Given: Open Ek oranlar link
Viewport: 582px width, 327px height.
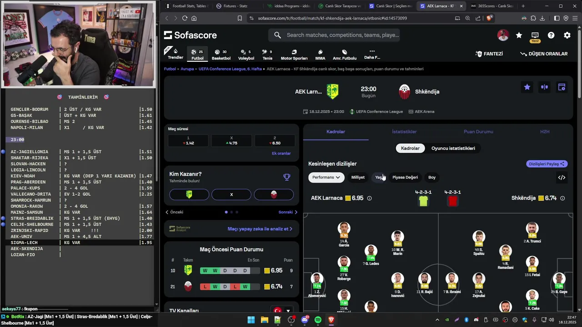Looking at the screenshot, I should [281, 154].
